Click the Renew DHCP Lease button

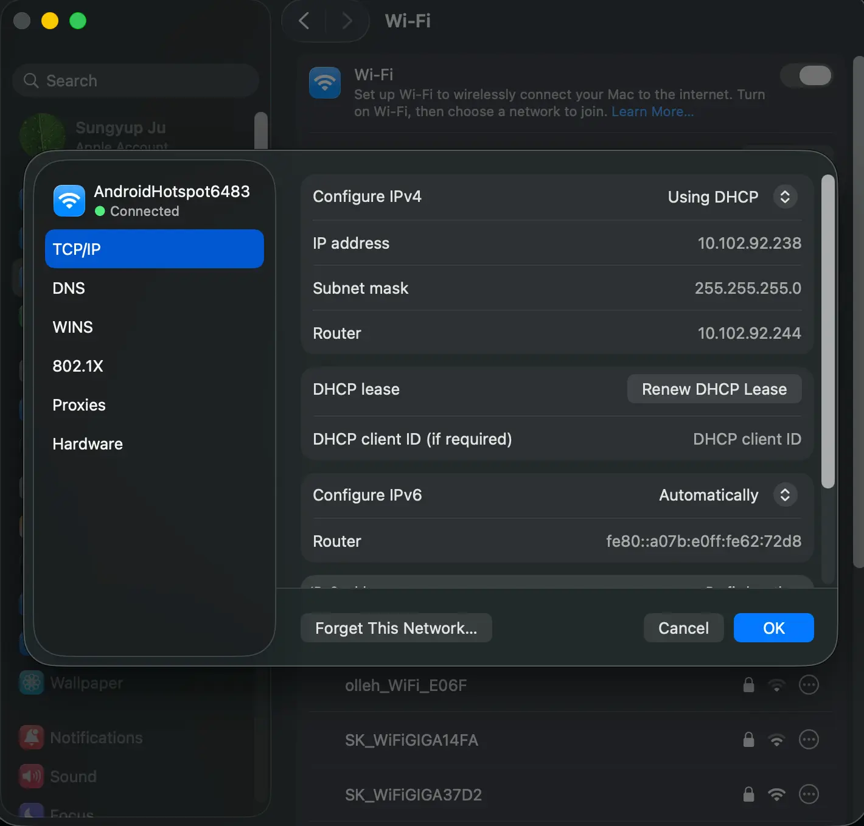pos(714,389)
